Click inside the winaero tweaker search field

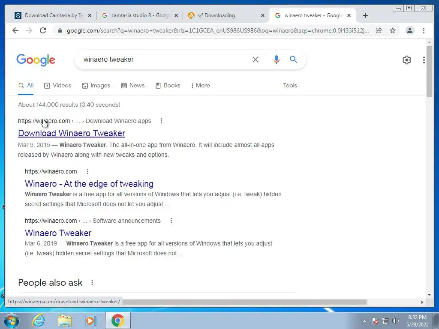click(x=165, y=59)
